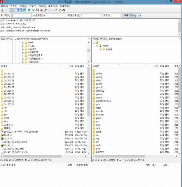Open the 전송(T) menu

point(33,6)
